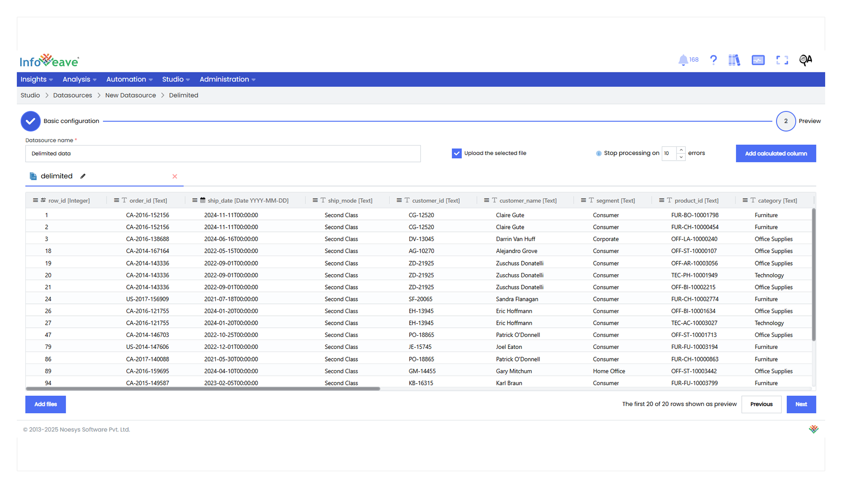This screenshot has width=842, height=488.
Task: Select cell CA-2016-138688
Action: click(147, 239)
